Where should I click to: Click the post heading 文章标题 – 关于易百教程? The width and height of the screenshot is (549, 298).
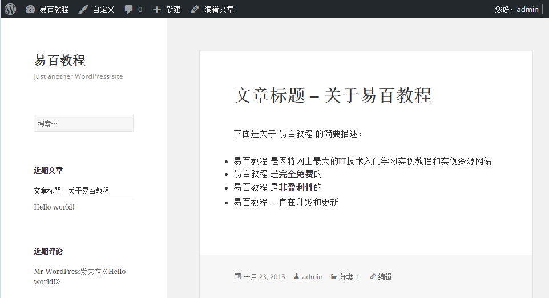pos(333,95)
